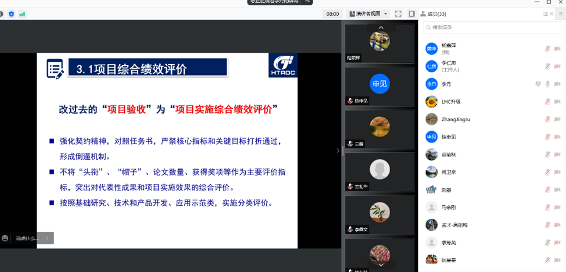Open the members panel hamburger menu
Screen dimensions: 566x272
(561, 14)
